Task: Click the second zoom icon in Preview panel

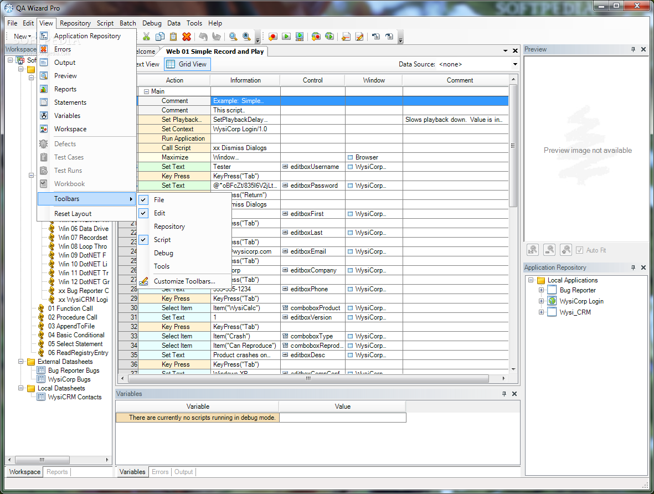Action: 549,250
